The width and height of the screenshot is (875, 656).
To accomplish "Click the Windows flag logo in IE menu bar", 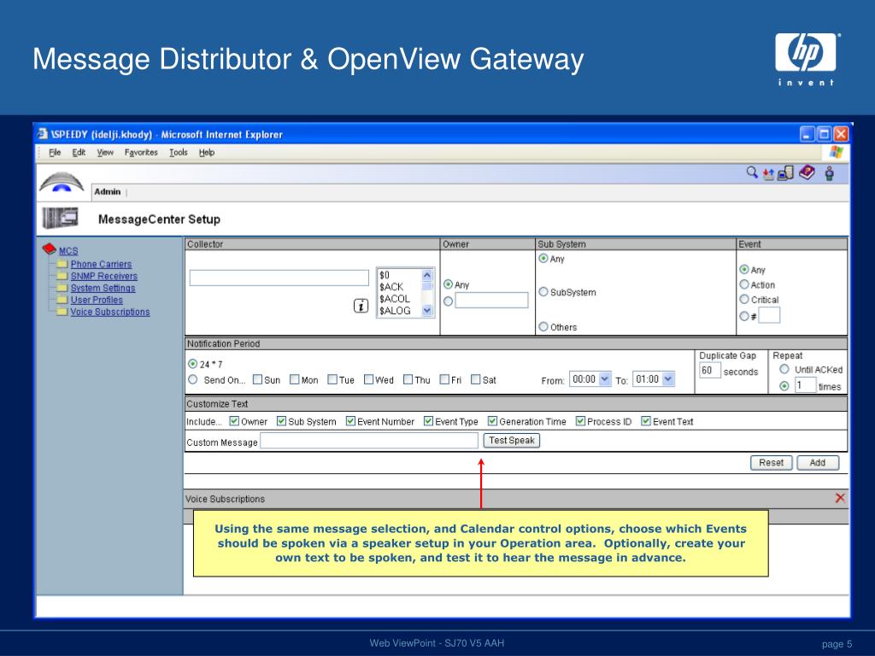I will 836,152.
